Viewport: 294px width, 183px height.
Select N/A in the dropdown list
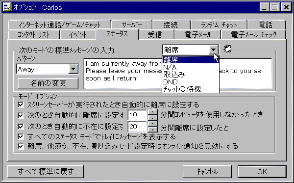click(x=191, y=67)
